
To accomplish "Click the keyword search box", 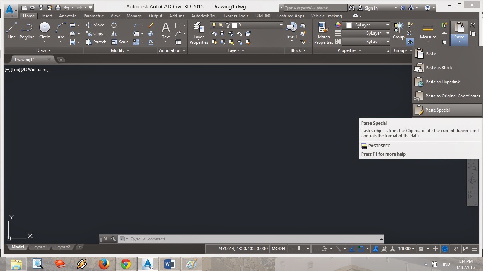I will click(x=315, y=8).
